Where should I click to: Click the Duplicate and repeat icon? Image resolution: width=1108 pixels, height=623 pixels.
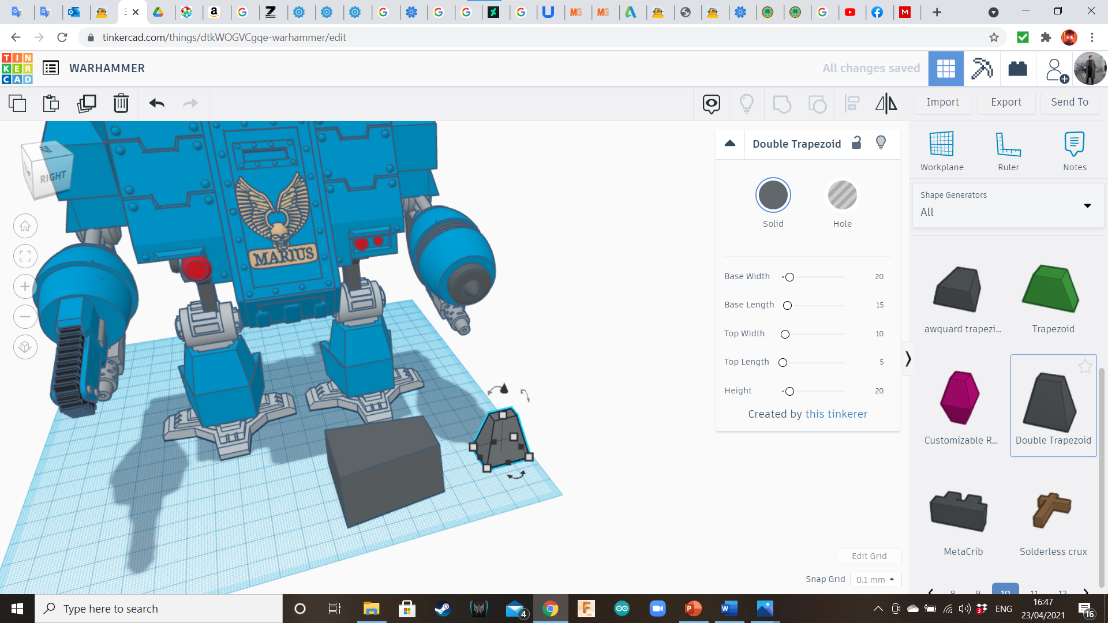click(x=87, y=103)
